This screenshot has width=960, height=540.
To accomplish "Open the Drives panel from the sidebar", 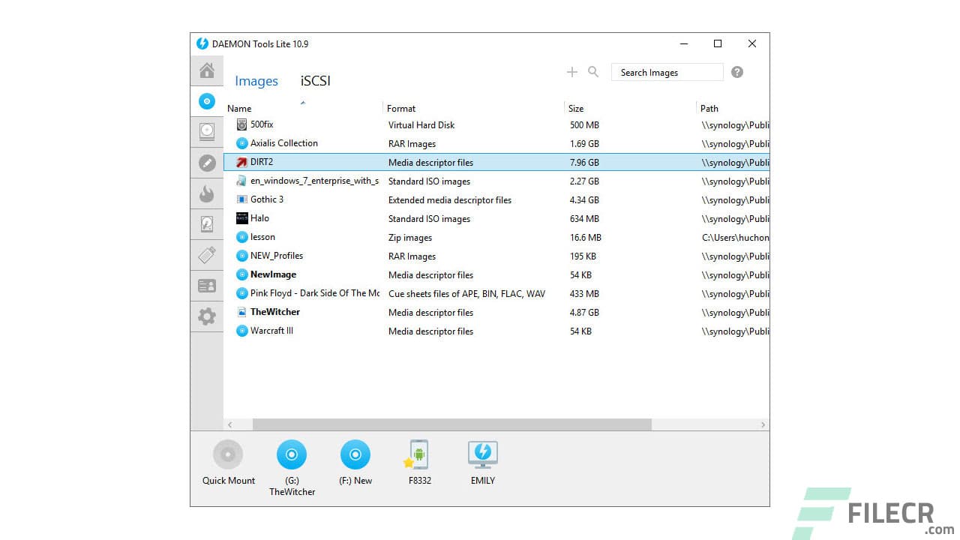I will (x=207, y=131).
